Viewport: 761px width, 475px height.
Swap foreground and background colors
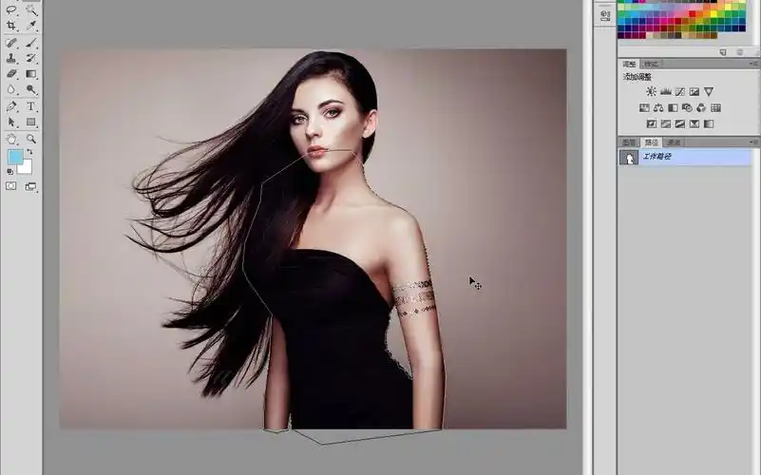pos(29,152)
